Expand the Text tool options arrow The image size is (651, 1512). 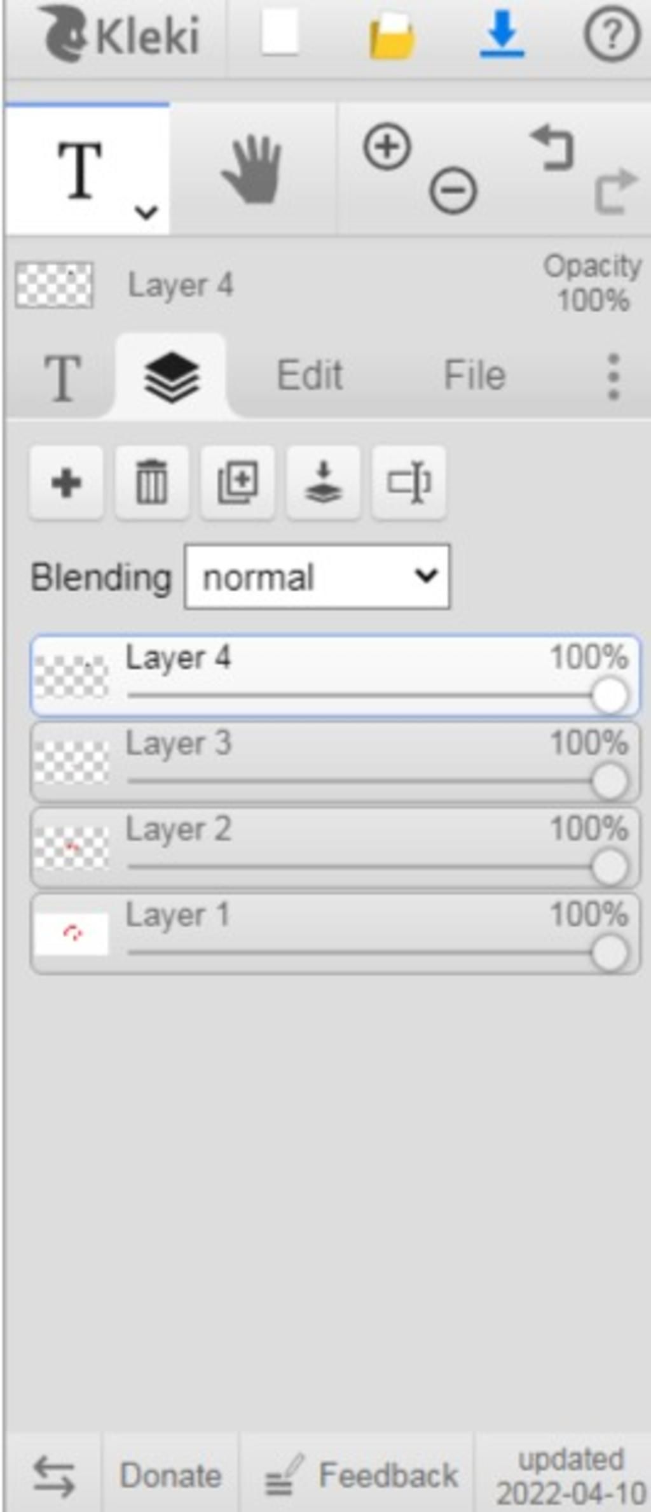coord(146,212)
